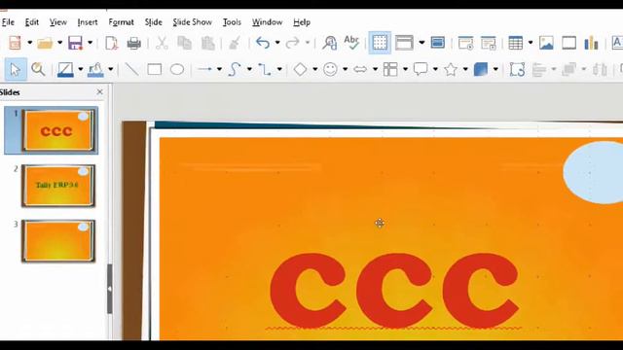Click Start from Current Slide icon
Viewport: 623px width, 350px height.
coord(489,43)
